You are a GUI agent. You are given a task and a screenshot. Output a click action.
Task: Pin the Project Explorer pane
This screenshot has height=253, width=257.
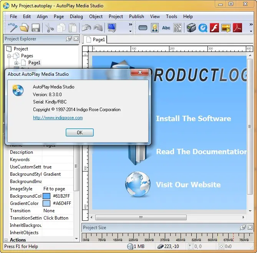click(x=69, y=39)
